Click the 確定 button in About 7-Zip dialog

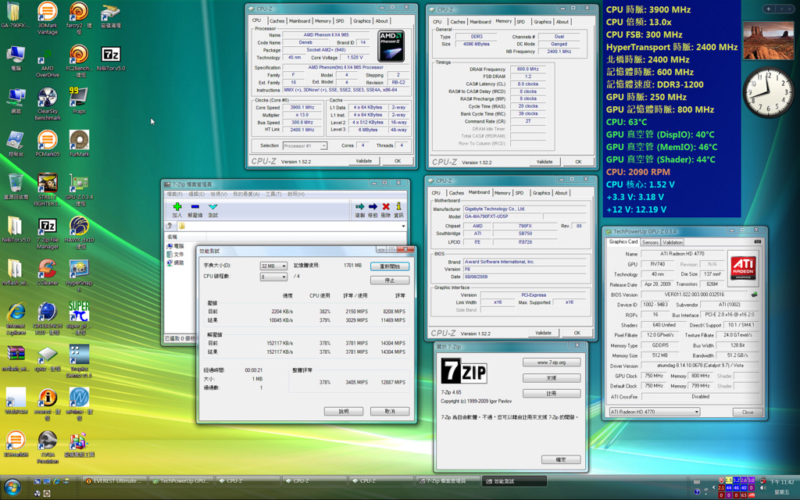click(561, 459)
